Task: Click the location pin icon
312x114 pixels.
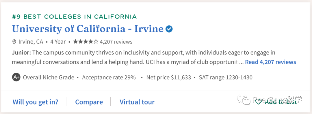Action: click(x=14, y=42)
